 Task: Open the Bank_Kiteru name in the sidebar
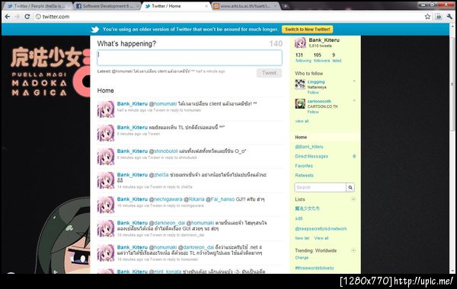[x=324, y=40]
